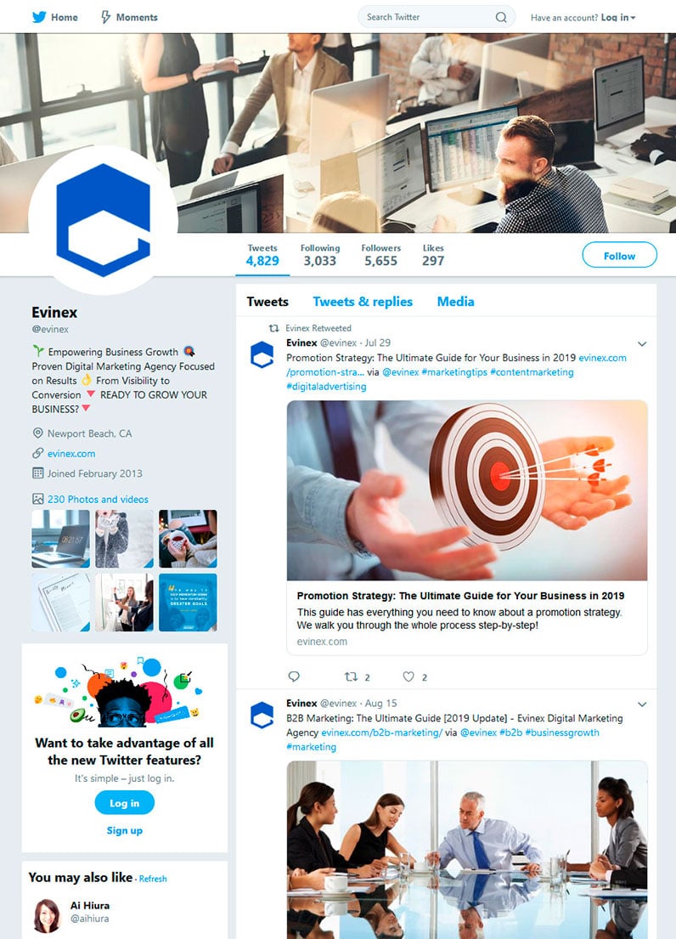Viewport: 676px width, 939px height.
Task: Open Moments via the lightning bolt icon
Action: (x=105, y=17)
